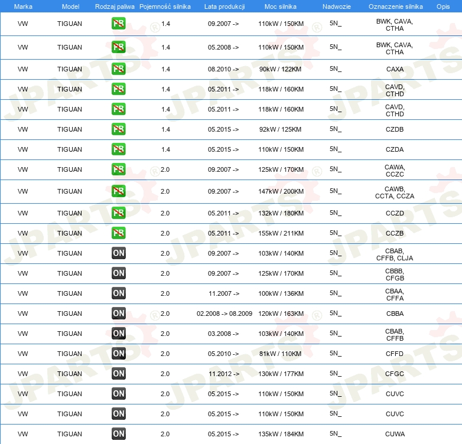Click the PB fuel icon in the 05.2008 row
This screenshot has height=444, width=462.
pyautogui.click(x=118, y=47)
